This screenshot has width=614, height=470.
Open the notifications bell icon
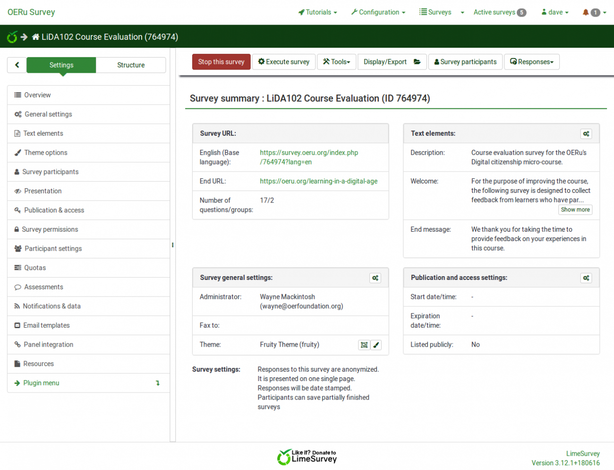pyautogui.click(x=586, y=12)
